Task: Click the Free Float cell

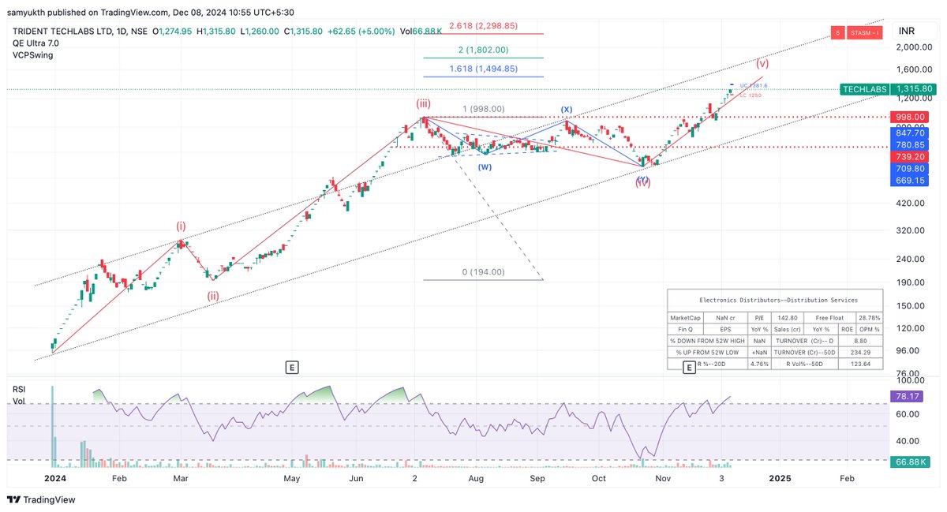Action: click(829, 317)
